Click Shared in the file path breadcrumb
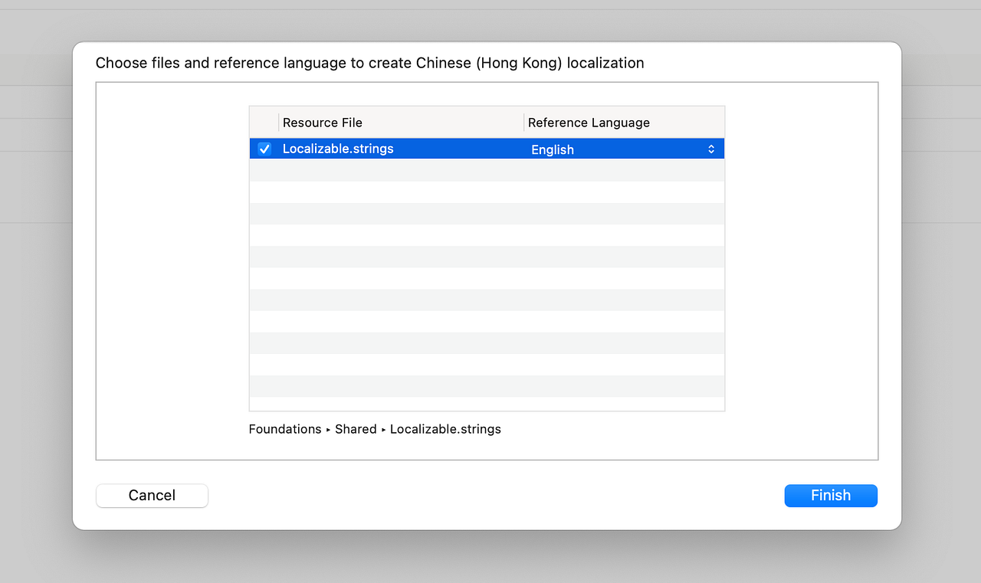The height and width of the screenshot is (583, 981). pyautogui.click(x=356, y=429)
